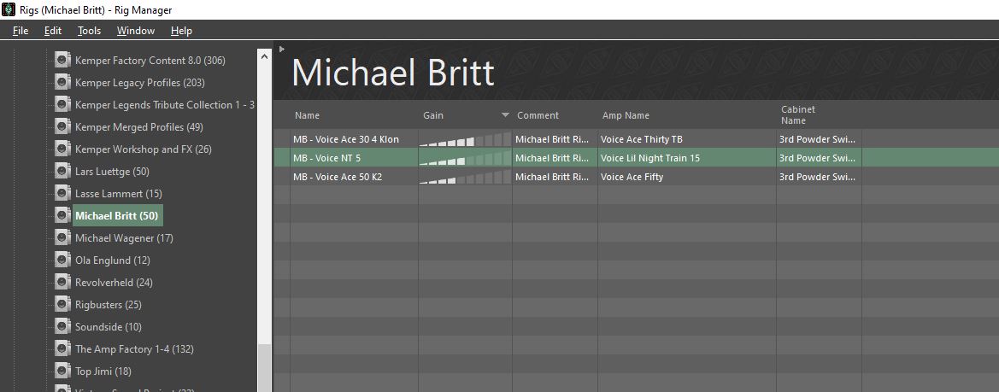This screenshot has width=999, height=392.
Task: Sort by the Cabinet Name column header
Action: (798, 115)
